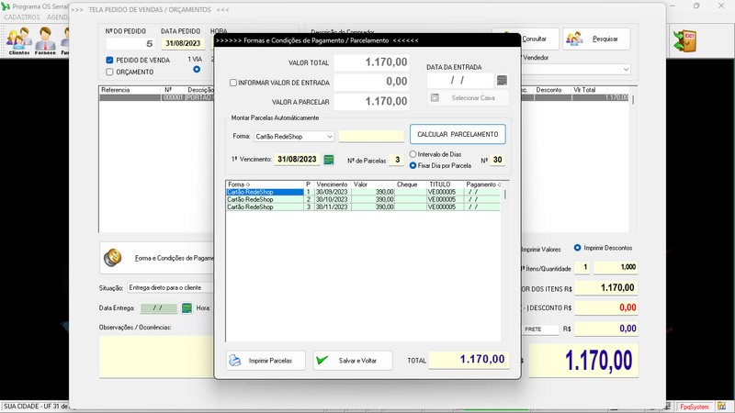Open the Fornecedores toolbar icon
This screenshot has width=735, height=413.
tap(45, 40)
